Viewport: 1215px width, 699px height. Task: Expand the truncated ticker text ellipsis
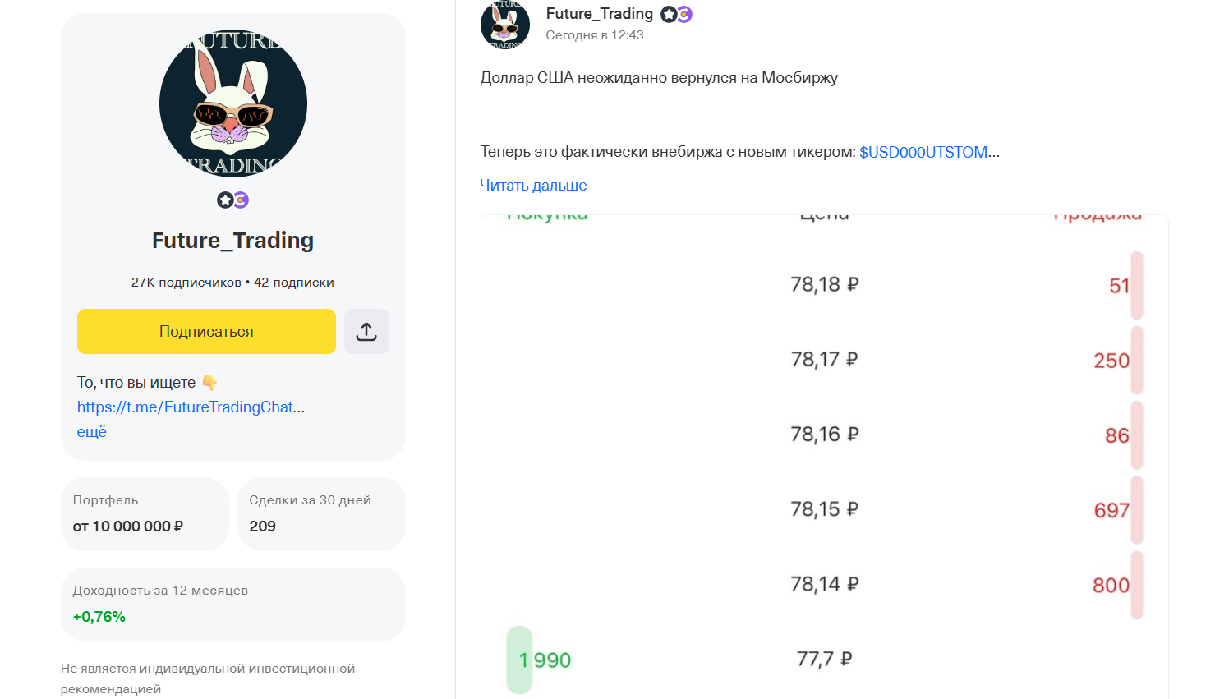pos(994,151)
